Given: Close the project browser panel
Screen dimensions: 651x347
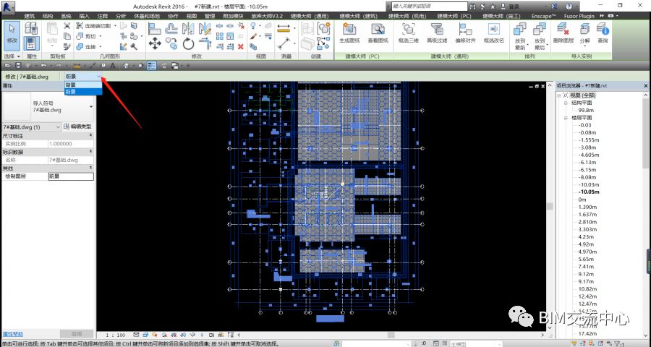Looking at the screenshot, I should pyautogui.click(x=646, y=85).
